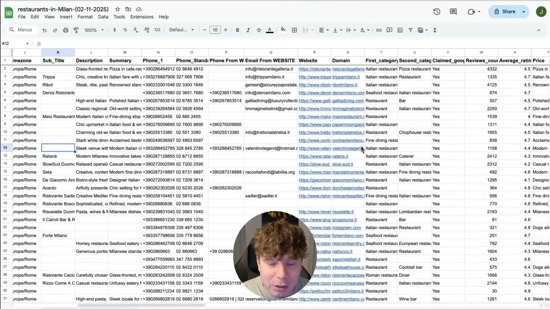Open the text color picker
This screenshot has height=309, width=550.
(270, 30)
